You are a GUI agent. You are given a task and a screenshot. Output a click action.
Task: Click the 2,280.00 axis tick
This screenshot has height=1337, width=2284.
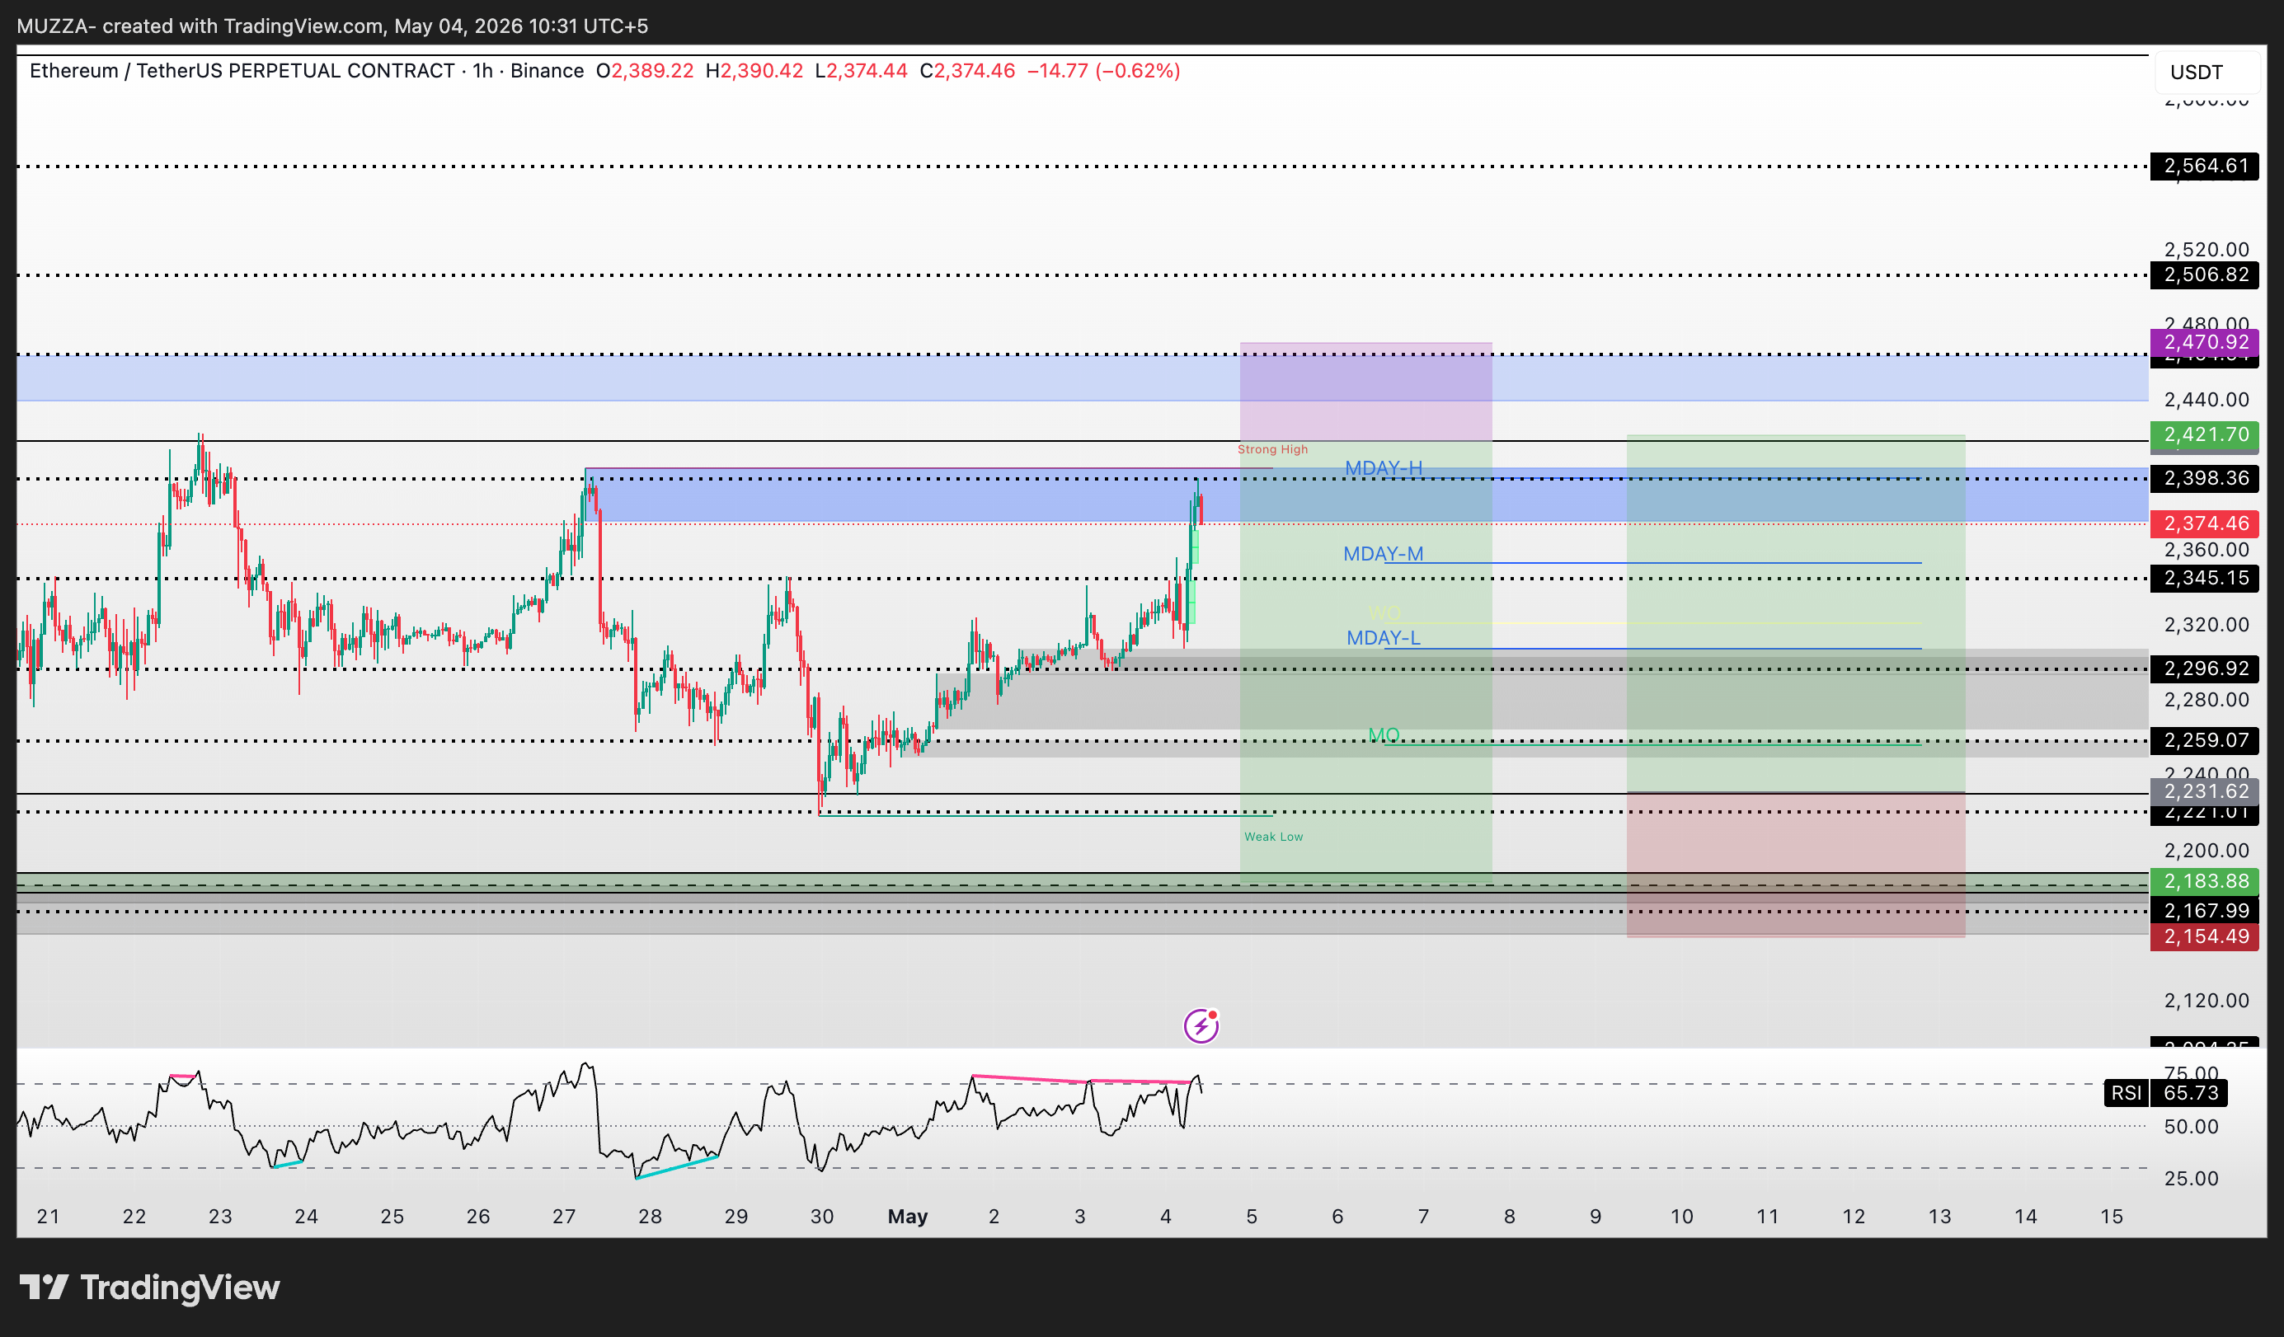2207,699
